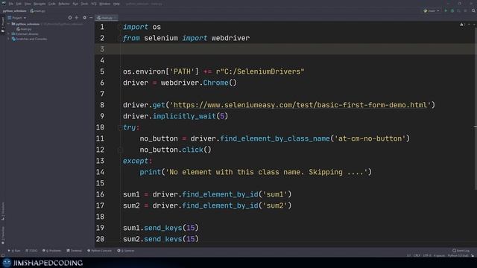Screen dimensions: 477x268
Task: Click 'sum1' string on line 16
Action: coord(275,194)
